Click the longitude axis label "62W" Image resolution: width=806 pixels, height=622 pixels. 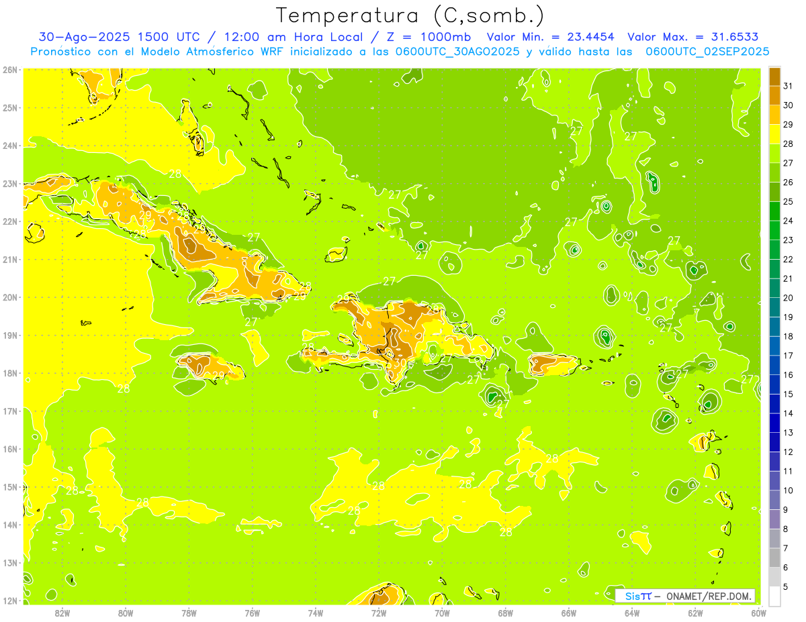695,612
